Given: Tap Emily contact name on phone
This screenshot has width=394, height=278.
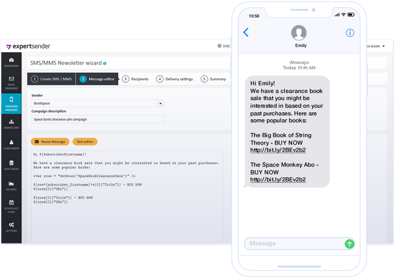Looking at the screenshot, I should [x=301, y=45].
